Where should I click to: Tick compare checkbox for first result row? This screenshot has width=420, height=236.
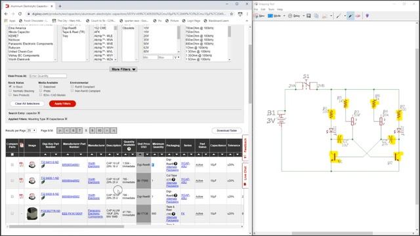tap(12, 165)
